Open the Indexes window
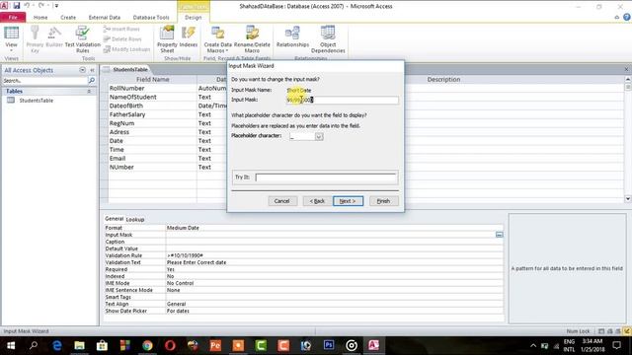The width and height of the screenshot is (632, 355). (x=189, y=37)
